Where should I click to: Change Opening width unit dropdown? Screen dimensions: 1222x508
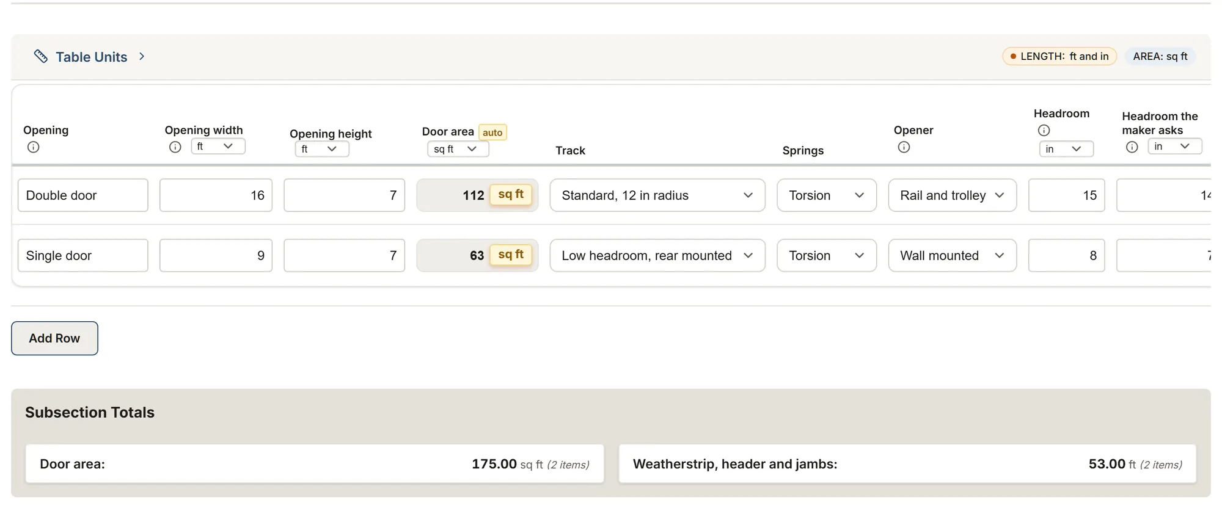point(218,146)
